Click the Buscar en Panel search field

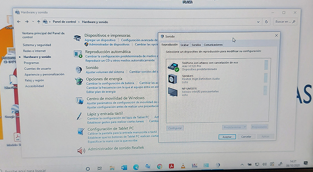pyautogui.click(x=285, y=22)
